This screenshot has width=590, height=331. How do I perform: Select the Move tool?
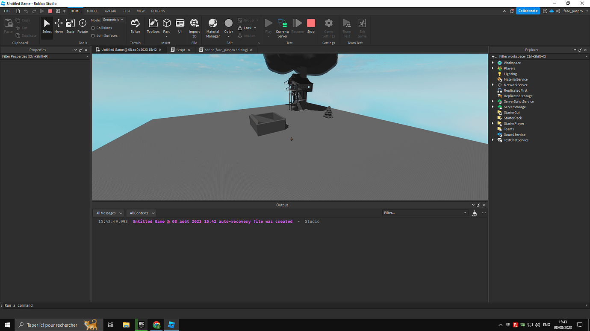(59, 26)
